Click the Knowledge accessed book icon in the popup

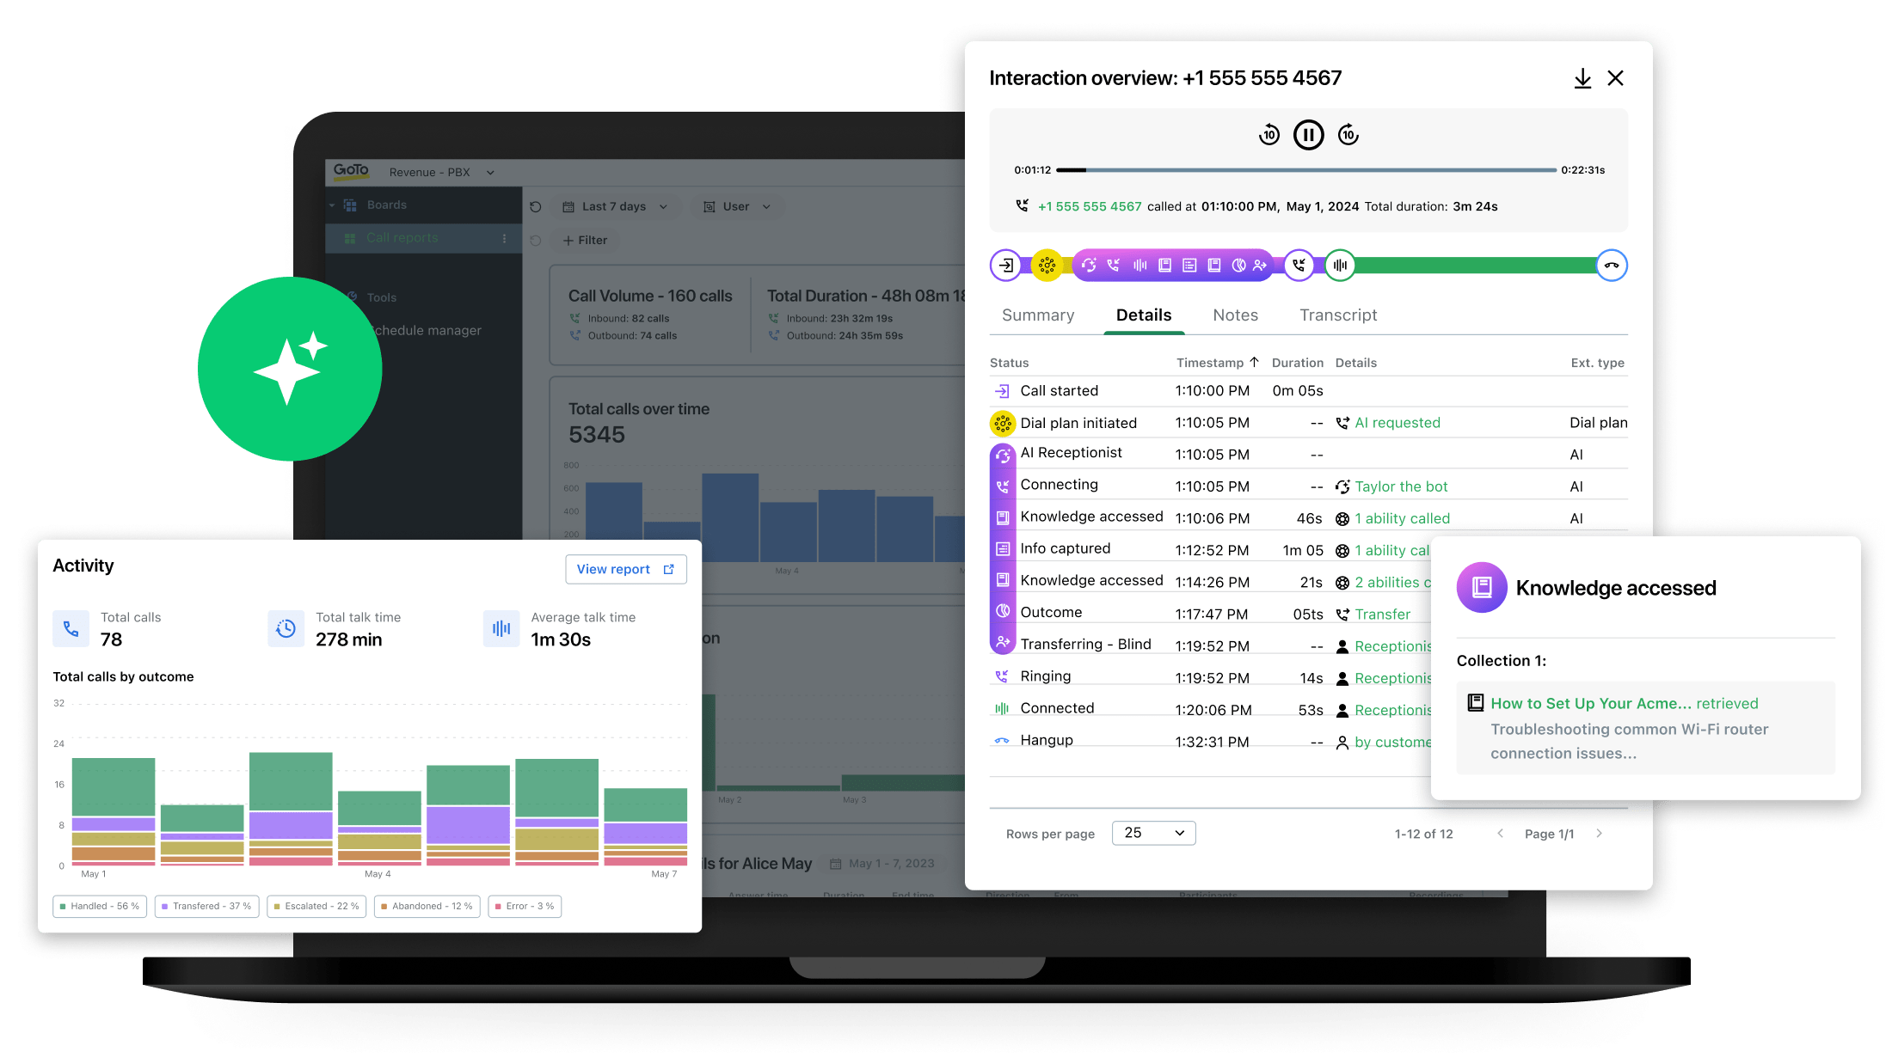(x=1482, y=587)
